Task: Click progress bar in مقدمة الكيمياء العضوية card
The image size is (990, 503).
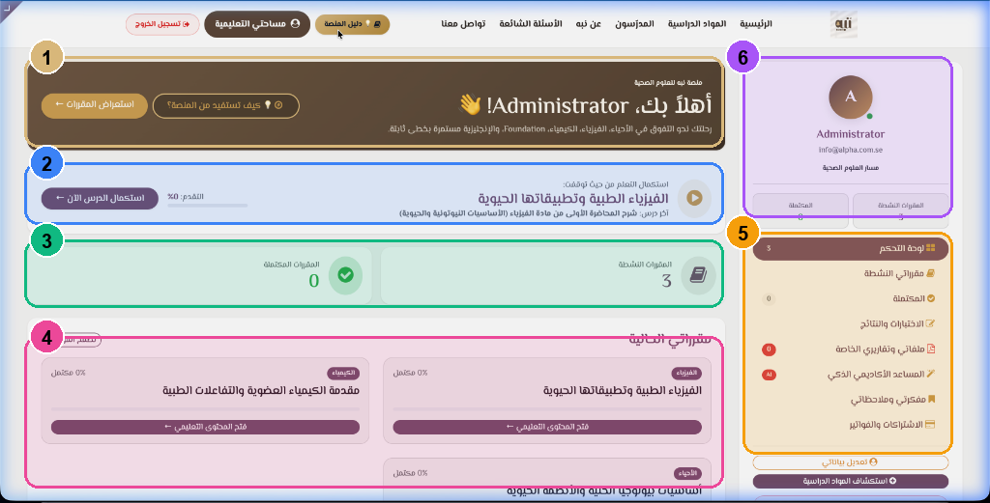Action: click(x=205, y=409)
